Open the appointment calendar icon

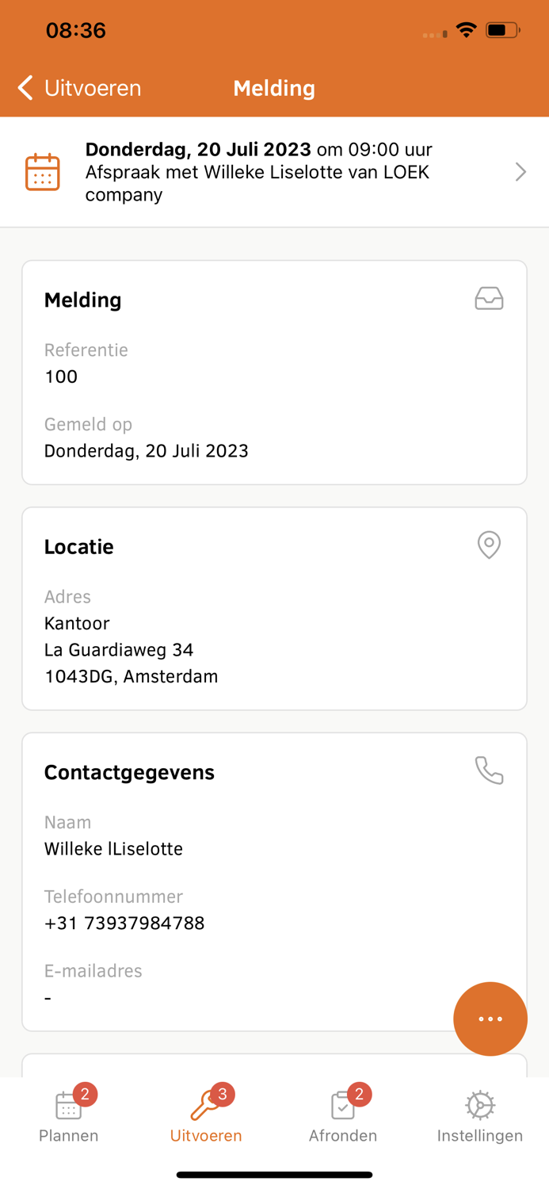(x=43, y=170)
